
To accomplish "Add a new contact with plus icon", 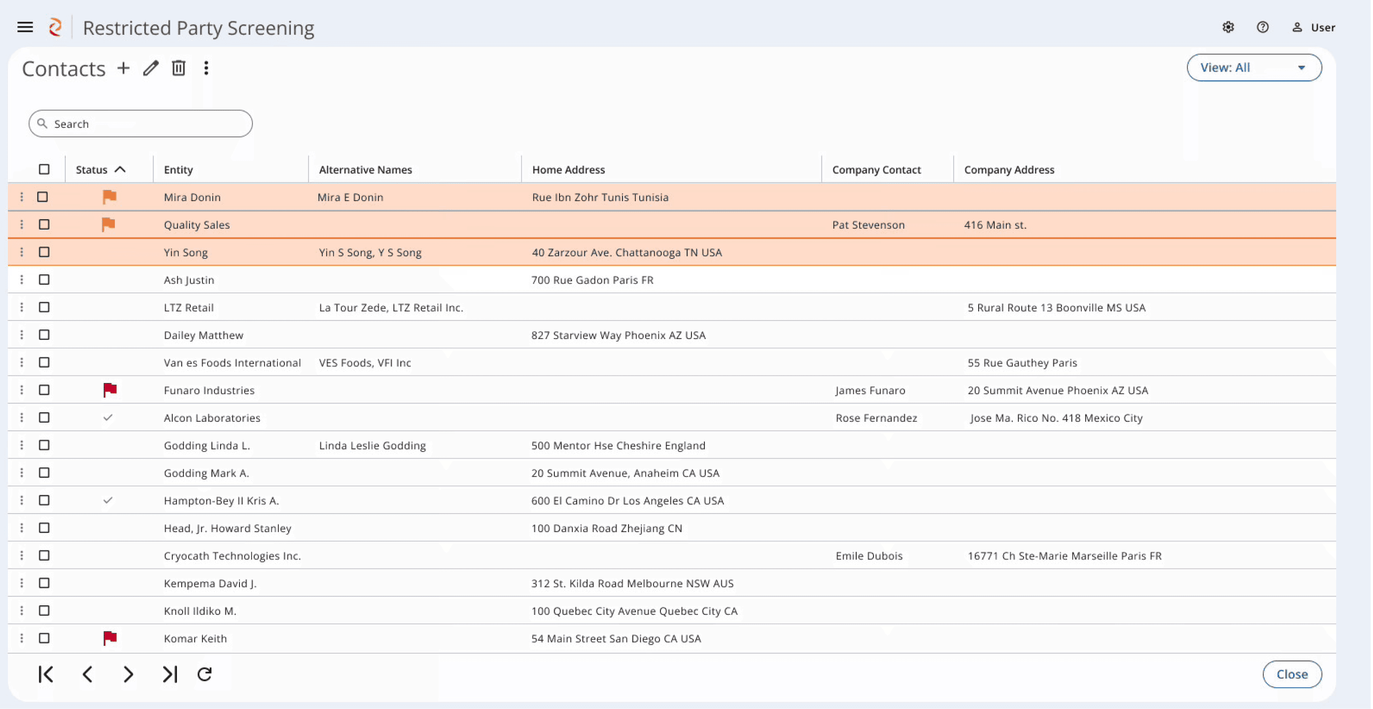I will coord(123,68).
